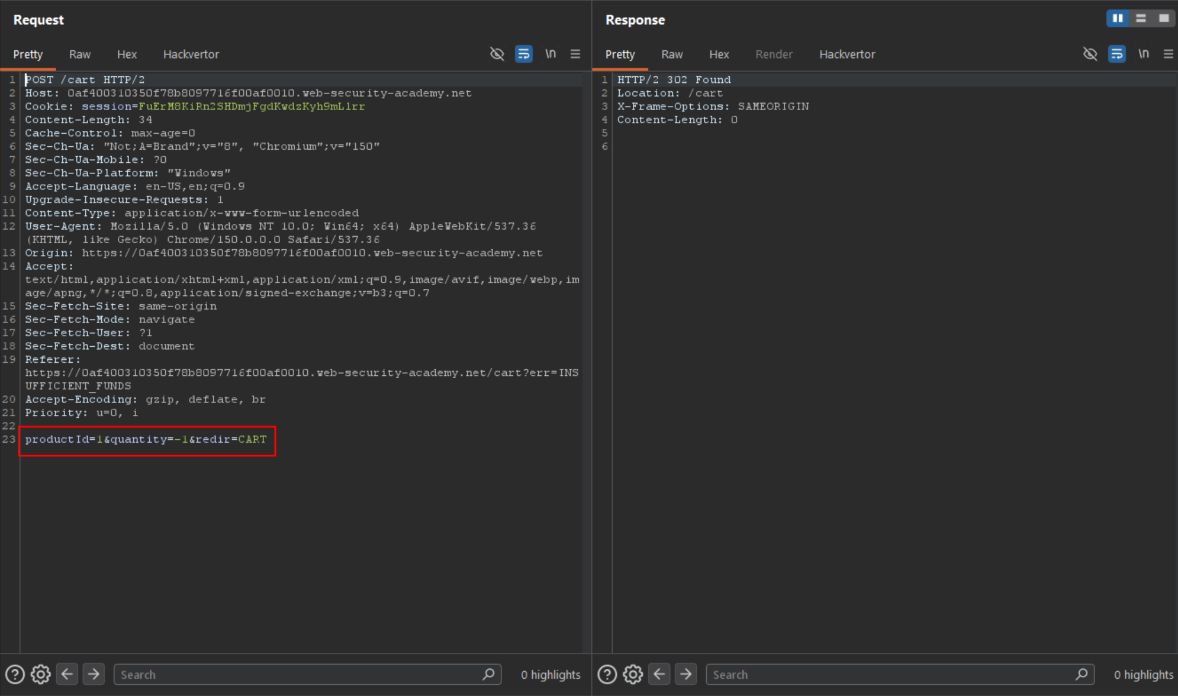Show newline characters in Response panel
Screen dimensions: 1178x696
(1144, 54)
